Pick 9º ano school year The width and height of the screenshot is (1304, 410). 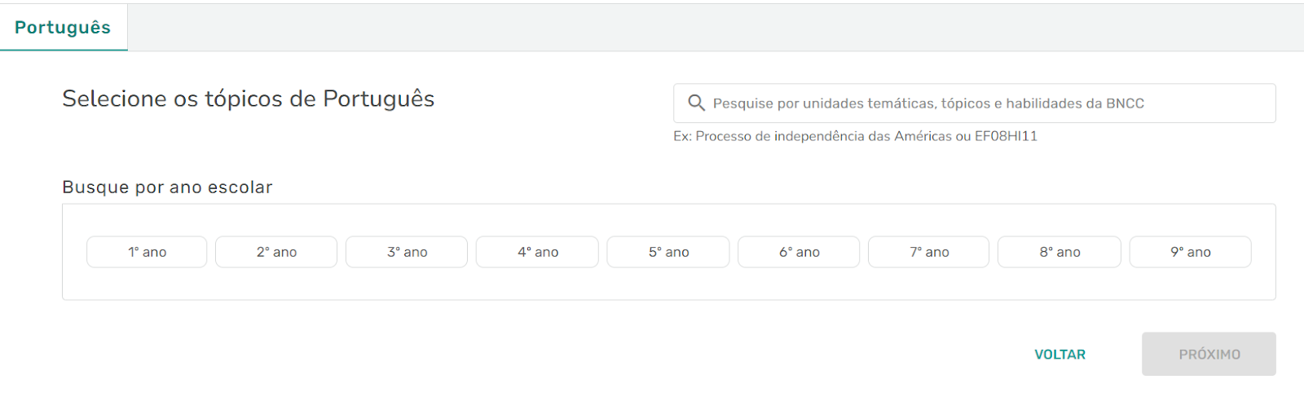pyautogui.click(x=1190, y=252)
